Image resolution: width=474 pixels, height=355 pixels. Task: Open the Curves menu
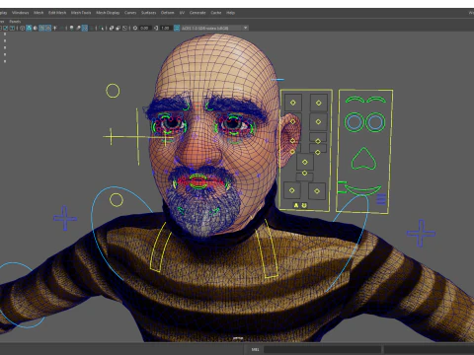pos(130,13)
